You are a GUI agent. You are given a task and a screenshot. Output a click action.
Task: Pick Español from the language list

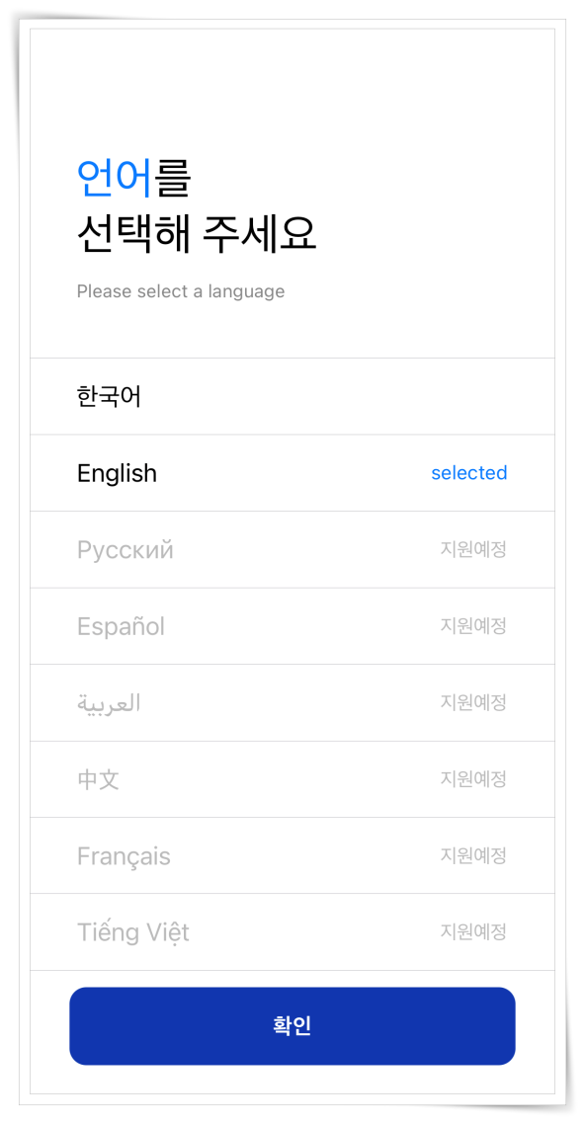point(292,626)
